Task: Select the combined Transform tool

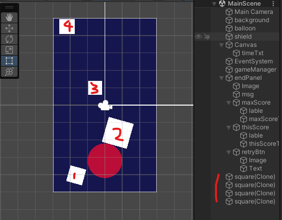Action: tap(9, 72)
